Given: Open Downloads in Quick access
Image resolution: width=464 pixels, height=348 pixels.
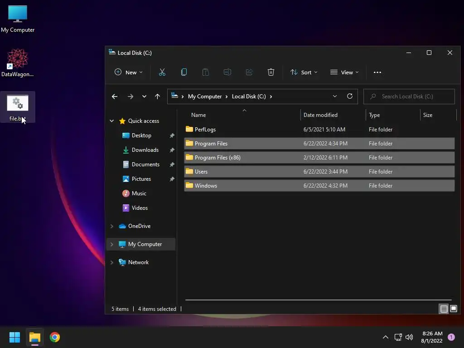Looking at the screenshot, I should (145, 150).
